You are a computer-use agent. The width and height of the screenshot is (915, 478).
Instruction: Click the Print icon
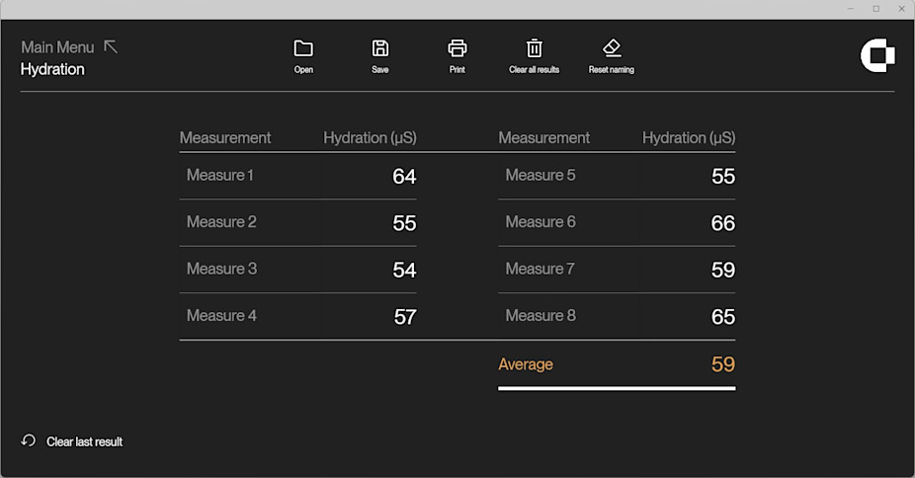(457, 48)
